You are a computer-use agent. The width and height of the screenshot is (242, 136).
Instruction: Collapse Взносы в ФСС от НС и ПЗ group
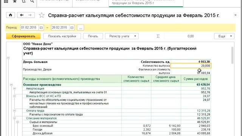click(14, 96)
